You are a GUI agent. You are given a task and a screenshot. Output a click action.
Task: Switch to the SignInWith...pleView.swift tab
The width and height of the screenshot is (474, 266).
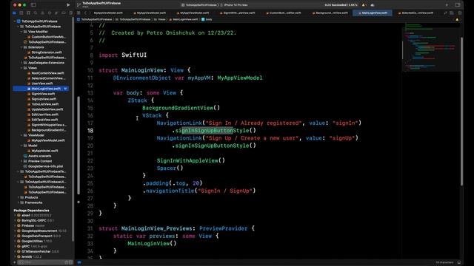(238, 13)
